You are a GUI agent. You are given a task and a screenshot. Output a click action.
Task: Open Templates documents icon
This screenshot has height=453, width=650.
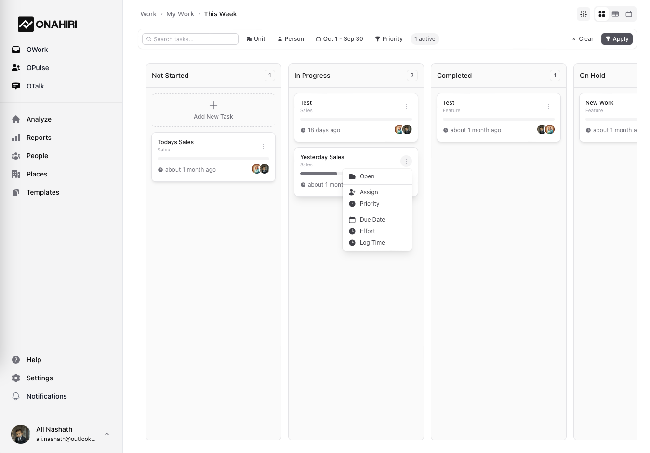(16, 192)
